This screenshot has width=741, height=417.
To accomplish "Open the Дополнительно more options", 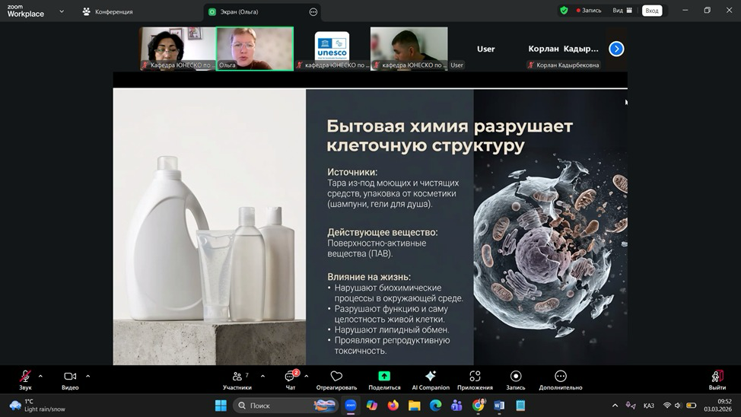I will tap(561, 377).
